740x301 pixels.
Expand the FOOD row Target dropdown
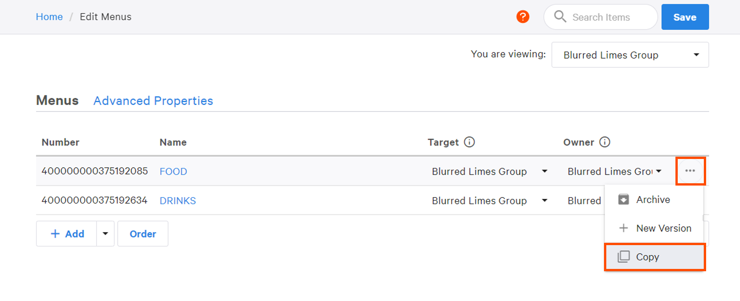(x=544, y=171)
